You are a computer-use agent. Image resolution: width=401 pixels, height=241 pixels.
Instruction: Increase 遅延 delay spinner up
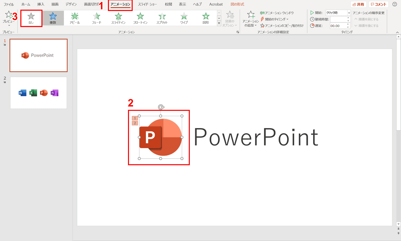[348, 24]
